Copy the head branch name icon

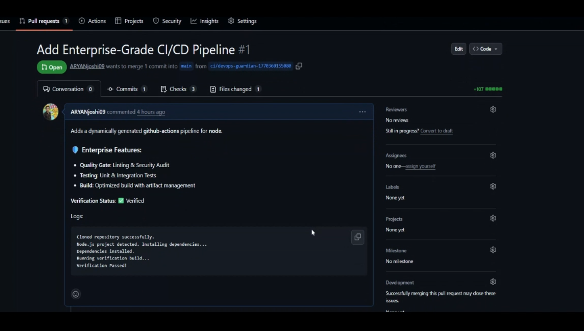point(299,66)
